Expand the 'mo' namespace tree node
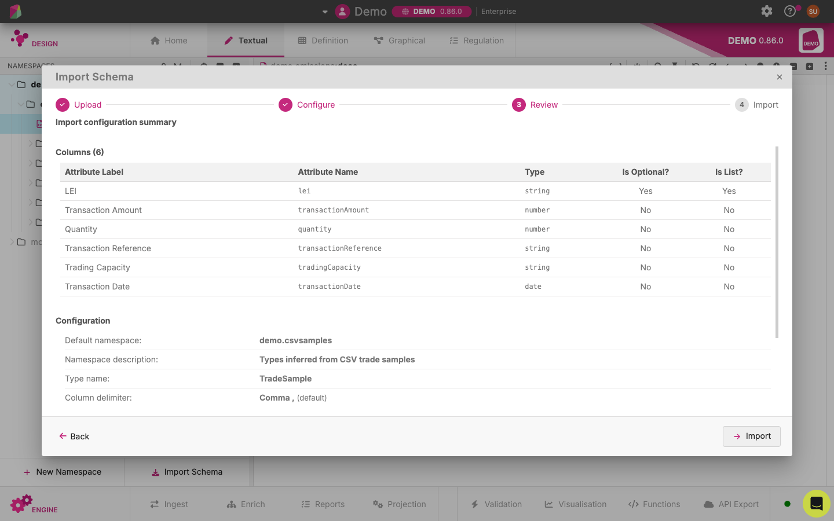Screen dimensions: 834x521 point(12,242)
